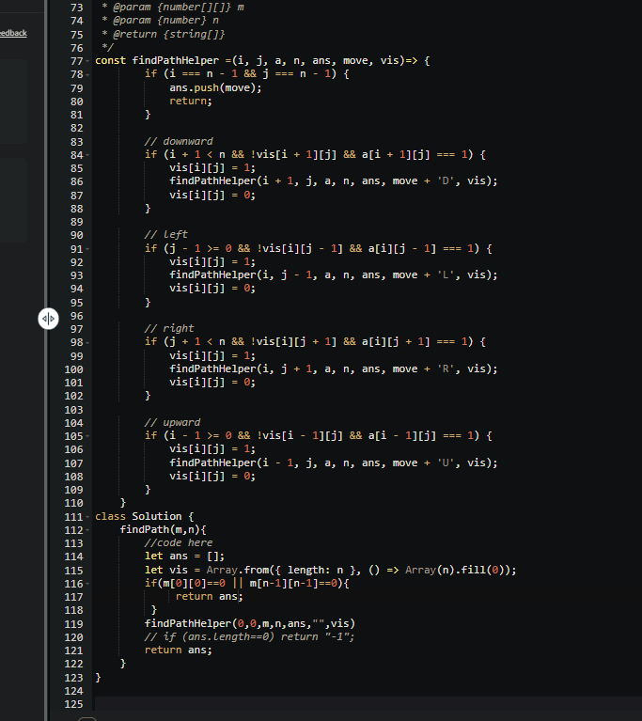Click the 'findPath(m,n){' method name

tap(163, 529)
